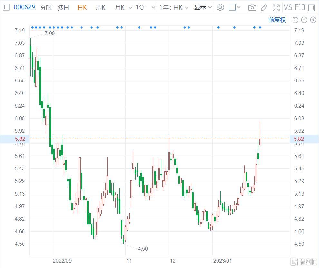319x268 pixels.
Task: Zoom in using the plus circle
Action: [313, 20]
